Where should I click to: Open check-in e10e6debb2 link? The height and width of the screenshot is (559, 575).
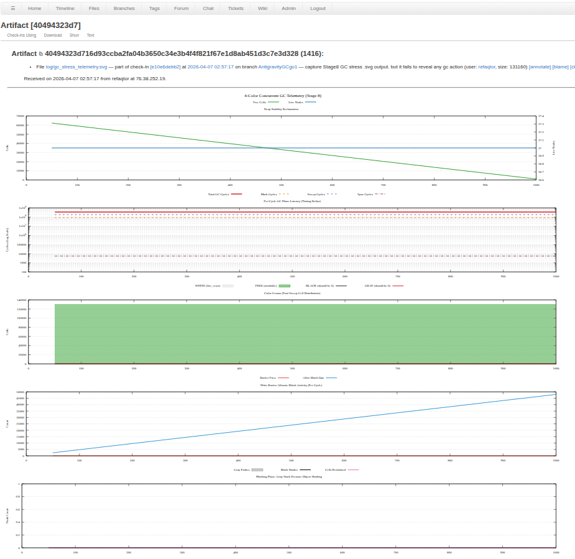(165, 67)
